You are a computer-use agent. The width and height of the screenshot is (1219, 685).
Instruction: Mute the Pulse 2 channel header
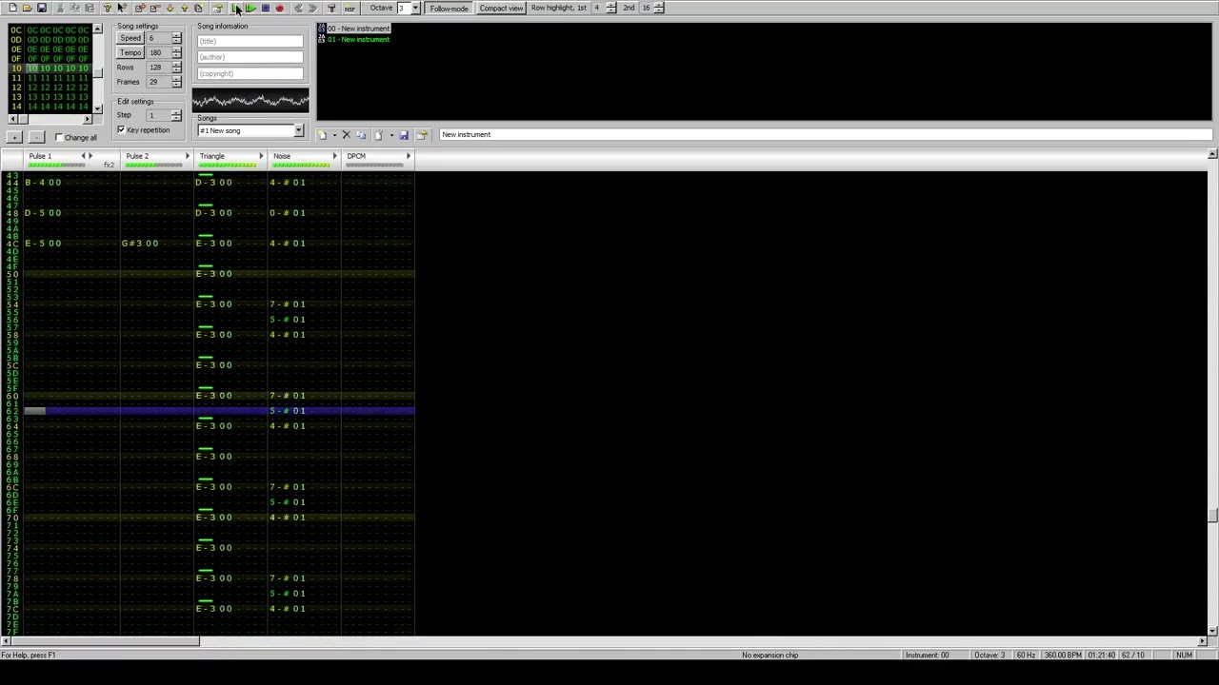pyautogui.click(x=137, y=156)
